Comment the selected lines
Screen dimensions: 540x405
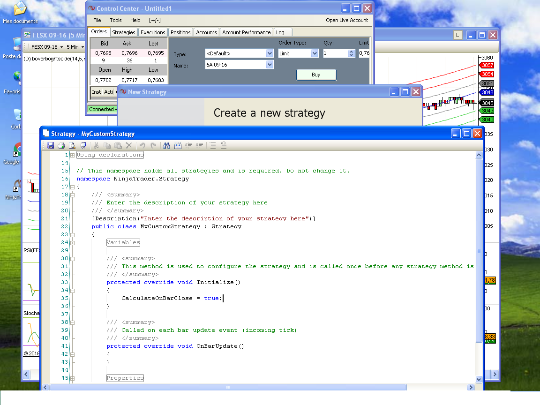coord(213,146)
